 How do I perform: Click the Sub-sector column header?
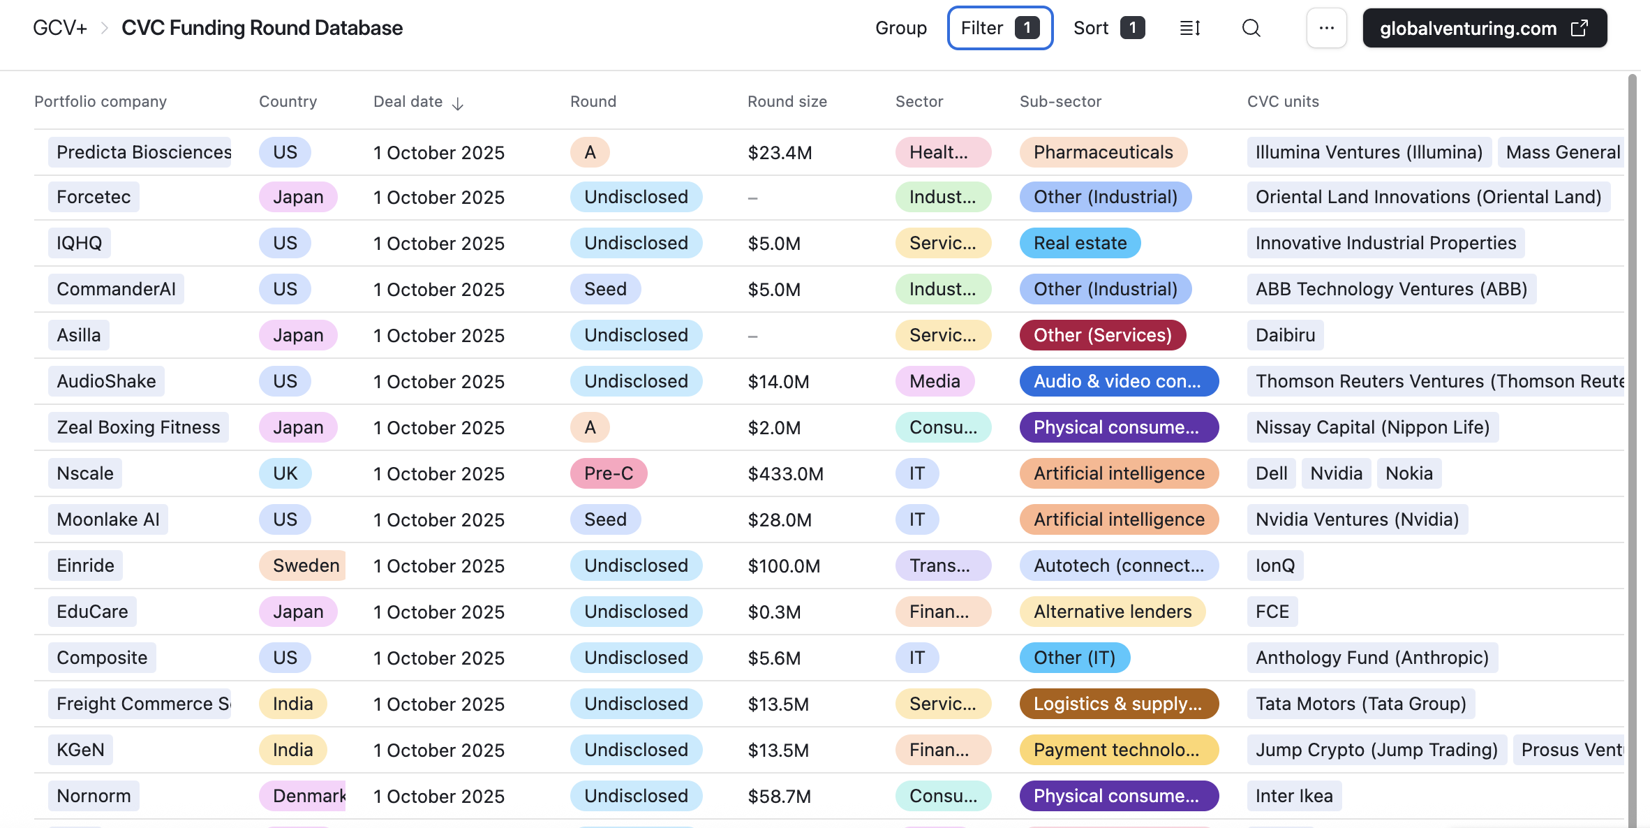coord(1060,101)
